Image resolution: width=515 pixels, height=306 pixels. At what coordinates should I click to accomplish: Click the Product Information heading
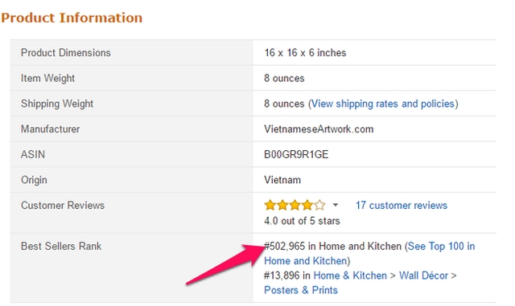(72, 18)
